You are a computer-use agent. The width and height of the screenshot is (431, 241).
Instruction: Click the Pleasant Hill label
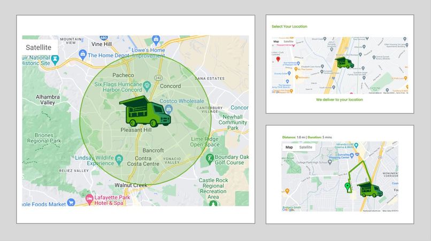point(136,130)
